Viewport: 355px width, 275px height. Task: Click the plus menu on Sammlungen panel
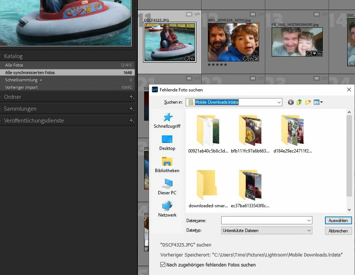click(x=132, y=108)
